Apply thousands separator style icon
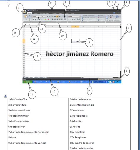Screen dimensions: 140x150 pos(74,19)
